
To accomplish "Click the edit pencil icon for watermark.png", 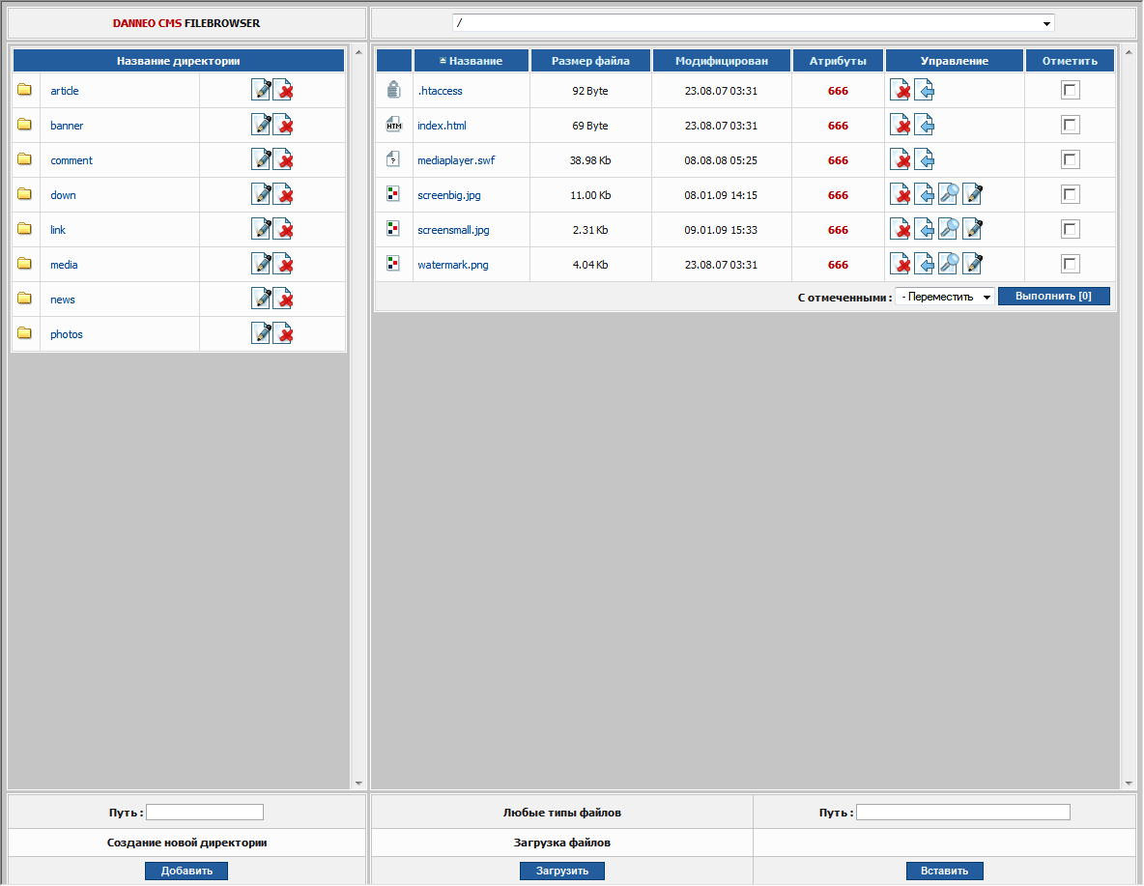I will [x=973, y=265].
